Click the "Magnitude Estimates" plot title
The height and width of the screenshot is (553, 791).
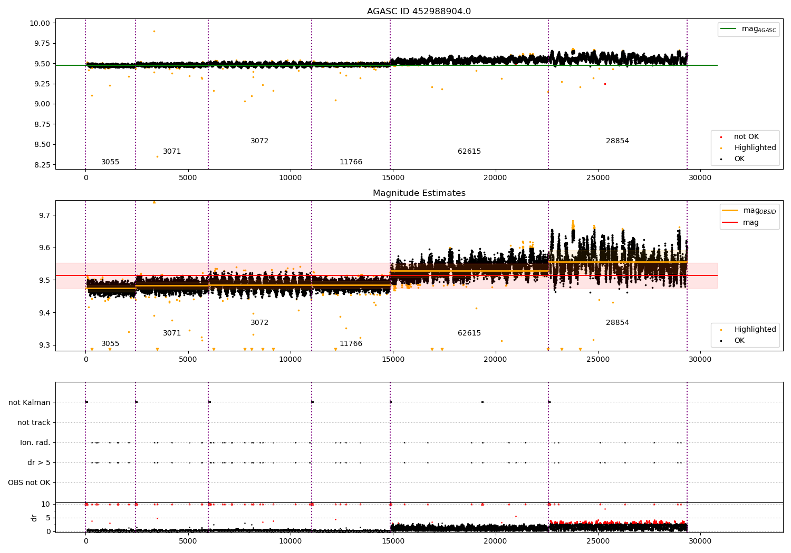tap(419, 193)
